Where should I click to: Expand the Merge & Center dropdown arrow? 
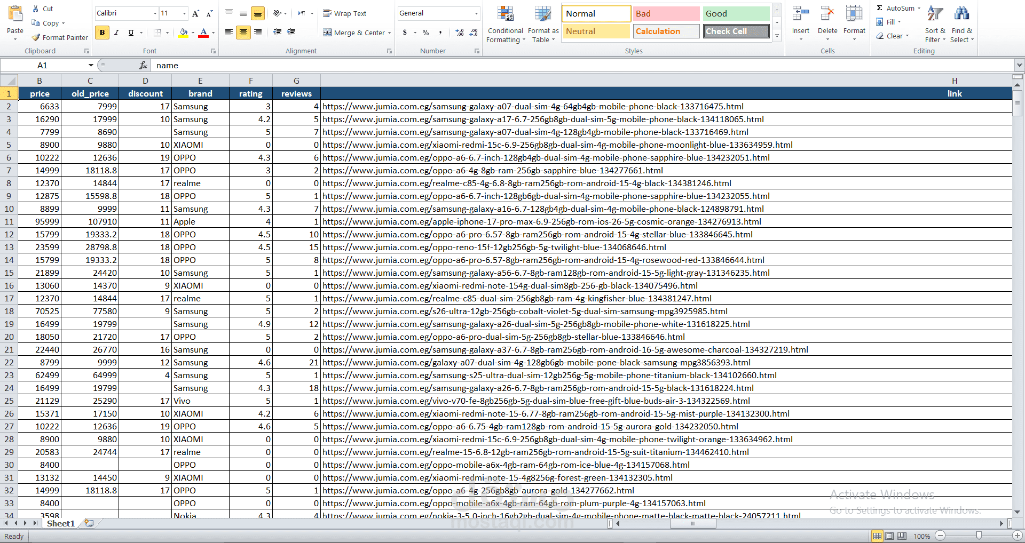[389, 33]
